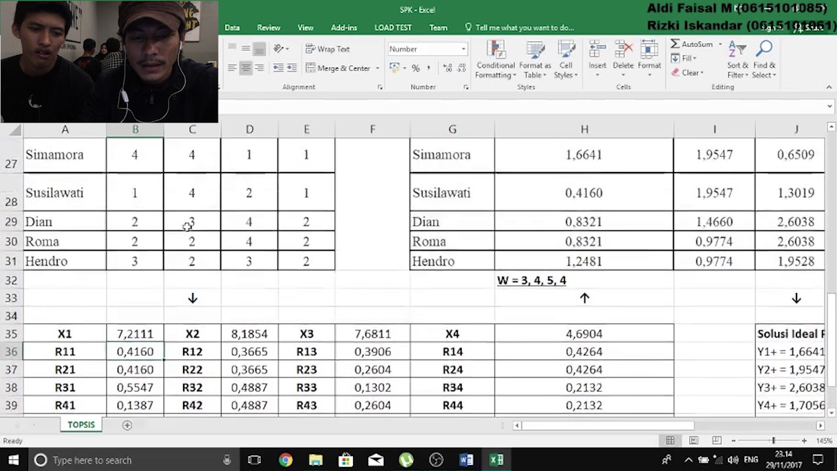The height and width of the screenshot is (471, 837).
Task: Switch to Page Break Preview
Action: 717,441
